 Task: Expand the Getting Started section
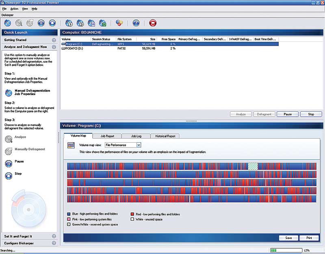coord(54,40)
